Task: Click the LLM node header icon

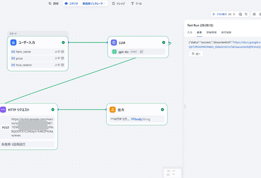Action: [x=114, y=42]
